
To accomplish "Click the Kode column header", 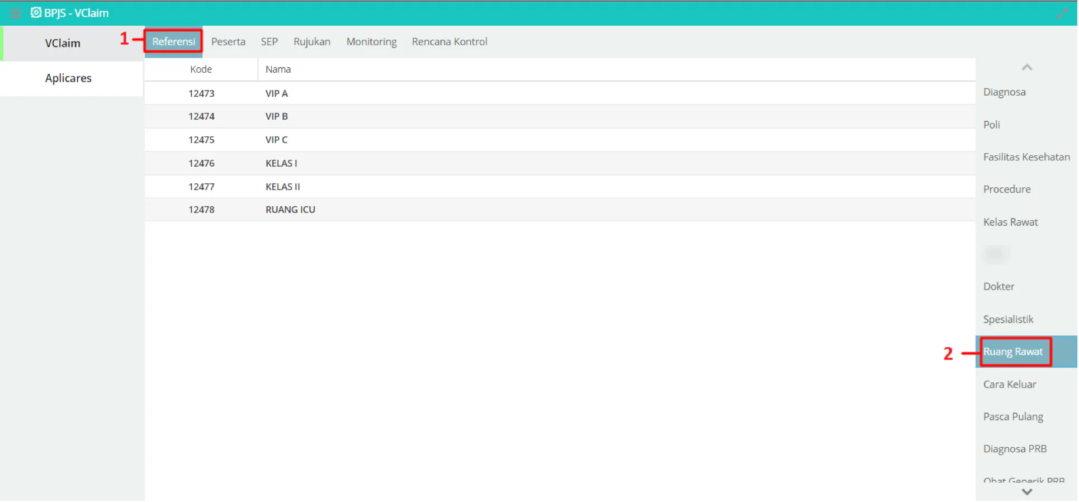I will click(201, 69).
